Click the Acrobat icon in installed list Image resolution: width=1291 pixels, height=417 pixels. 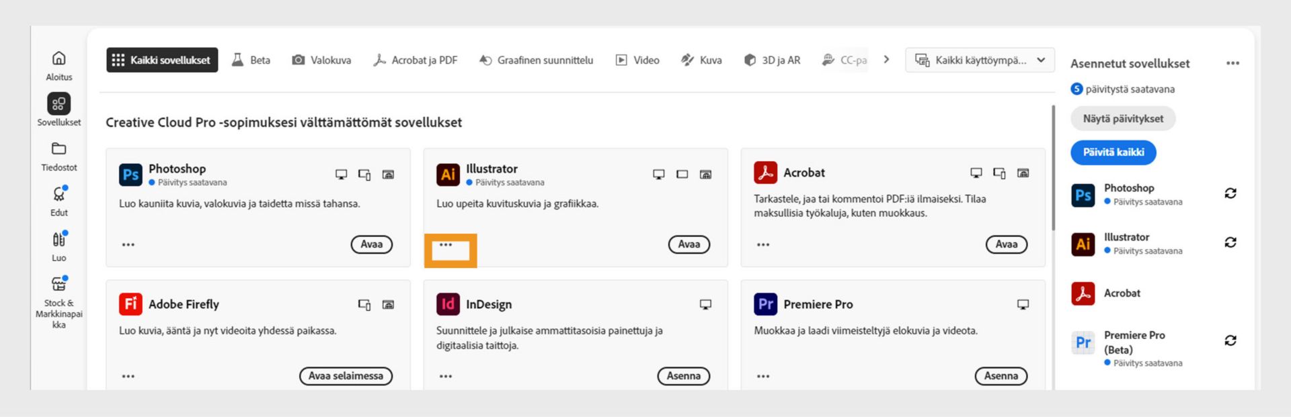coord(1083,293)
